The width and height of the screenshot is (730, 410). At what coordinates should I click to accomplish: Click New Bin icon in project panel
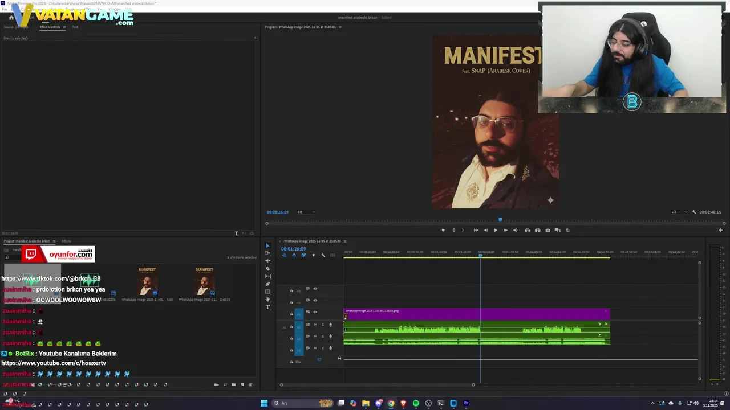pos(233,384)
